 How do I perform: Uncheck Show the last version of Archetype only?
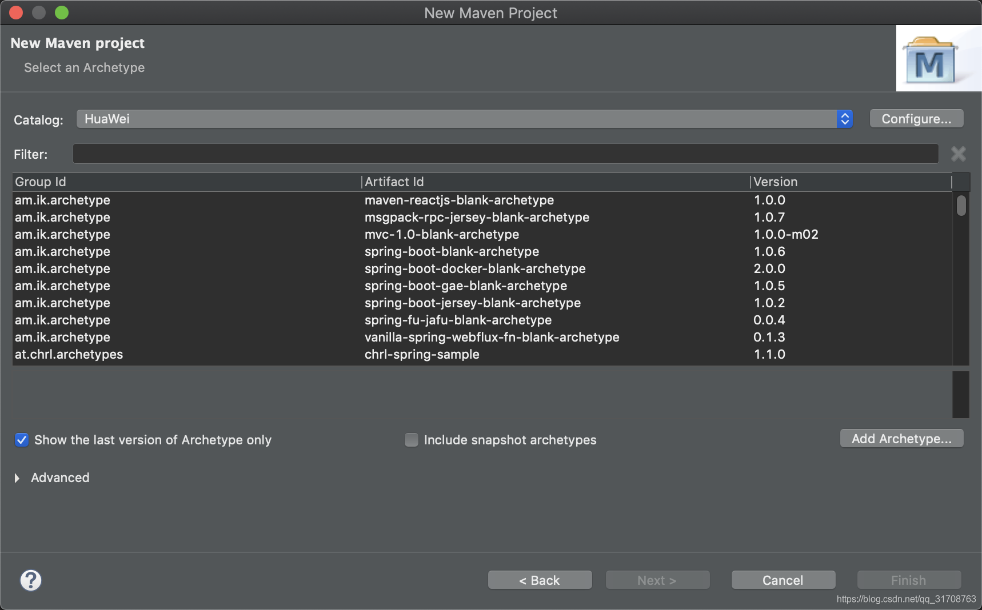[x=22, y=440]
